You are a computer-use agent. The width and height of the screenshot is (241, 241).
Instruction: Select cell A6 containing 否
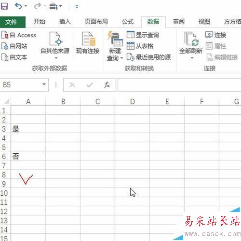tap(28, 156)
